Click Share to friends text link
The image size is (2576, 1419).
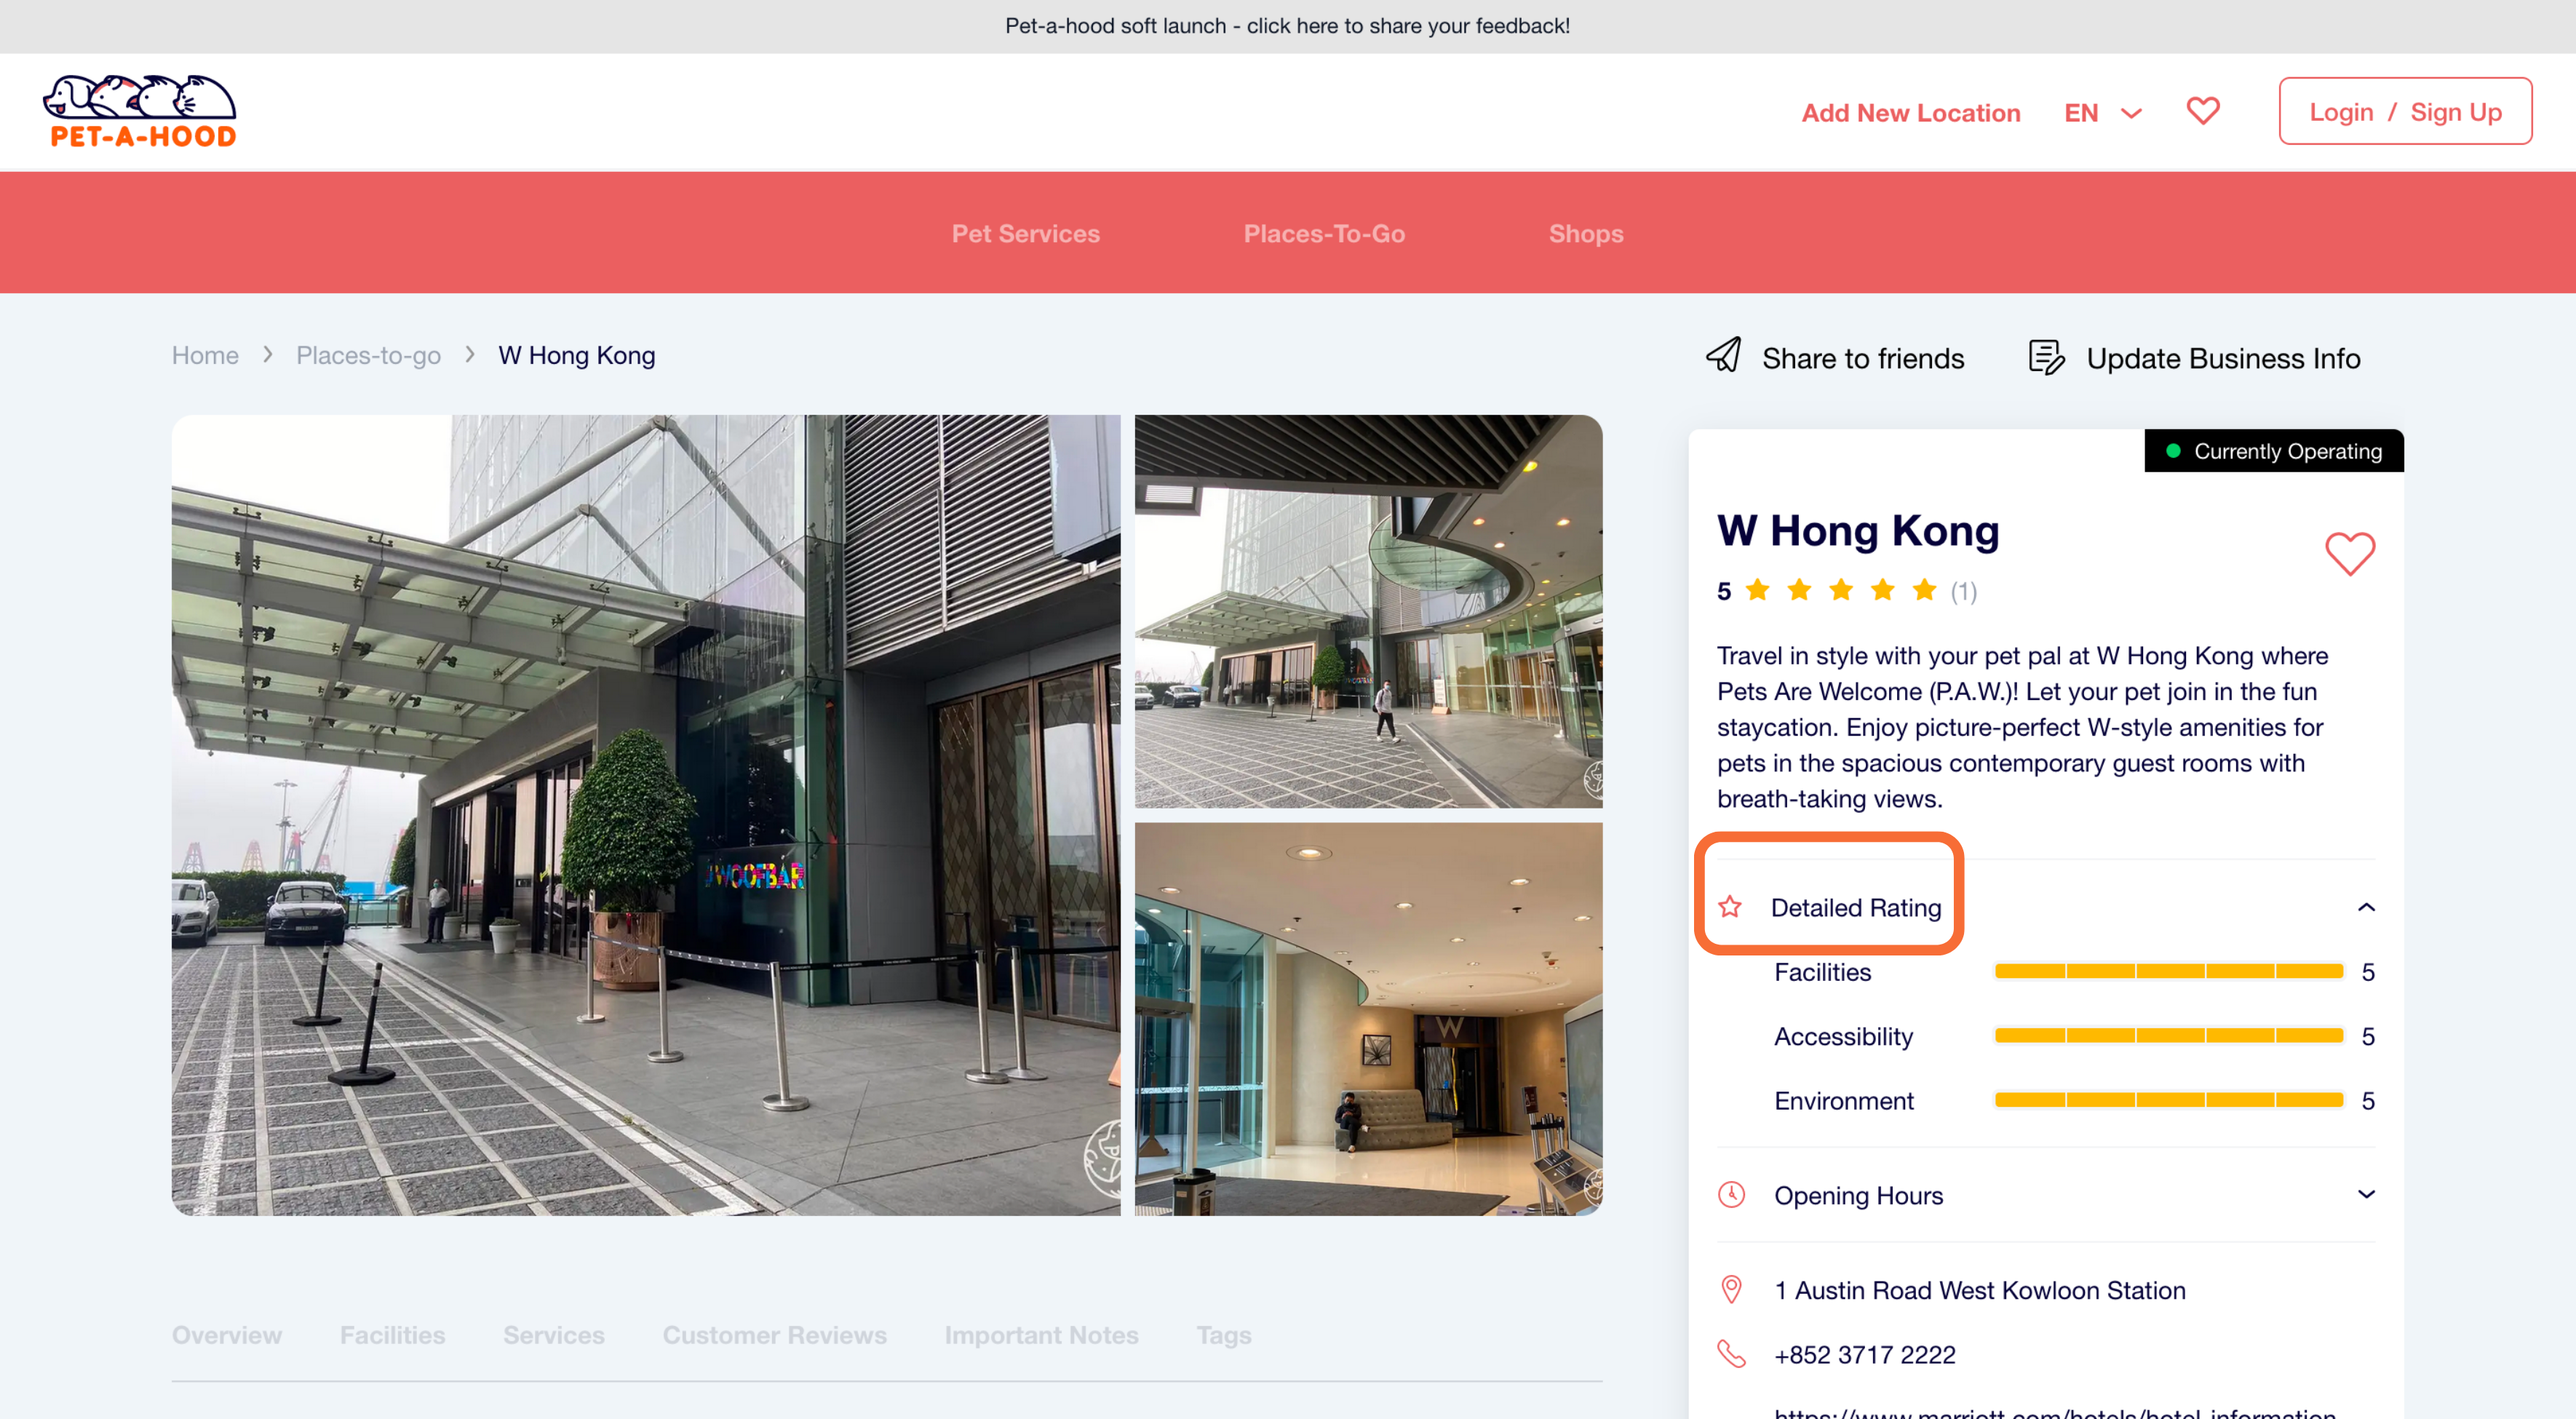[1862, 358]
